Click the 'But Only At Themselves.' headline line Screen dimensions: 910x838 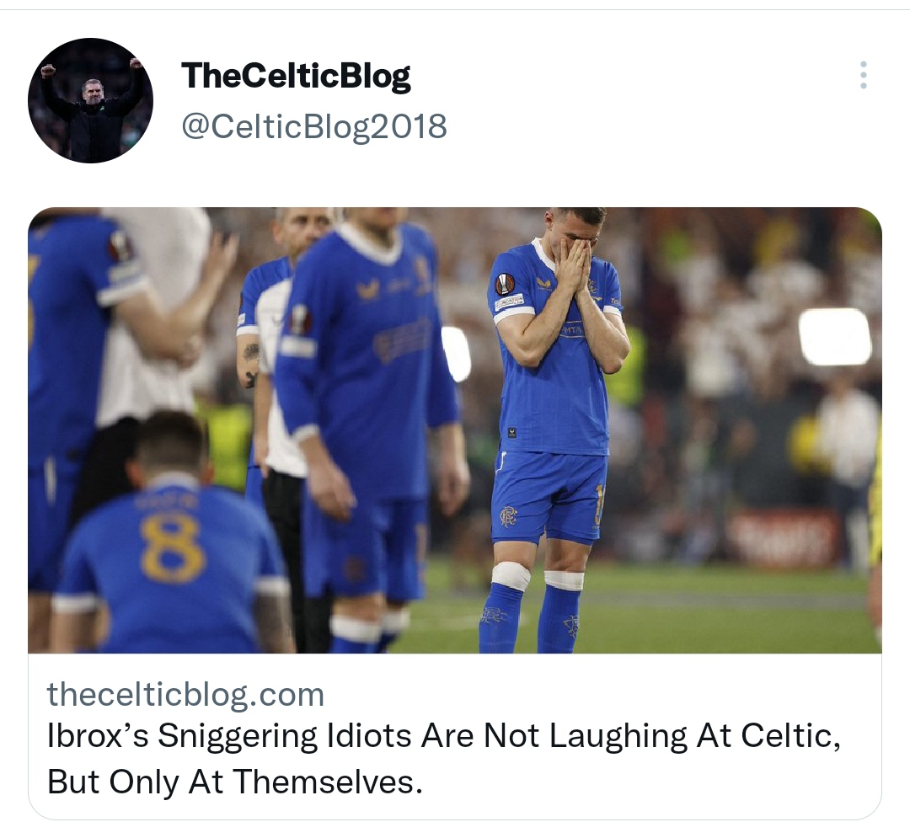click(235, 782)
